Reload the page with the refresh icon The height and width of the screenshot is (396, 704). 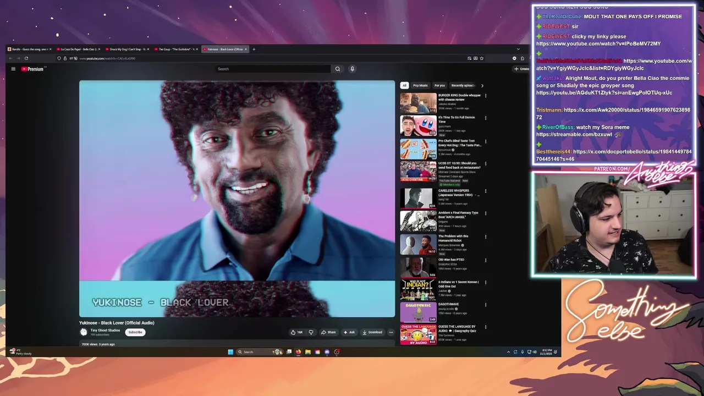click(26, 58)
